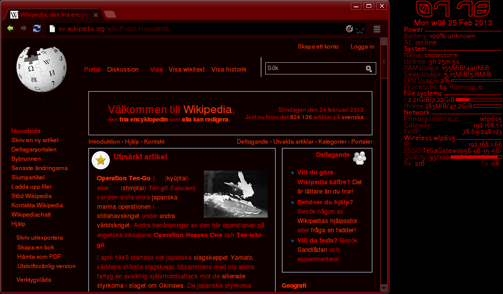Click the desktop clock showing 07 18
Image resolution: width=503 pixels, height=294 pixels.
click(x=453, y=9)
